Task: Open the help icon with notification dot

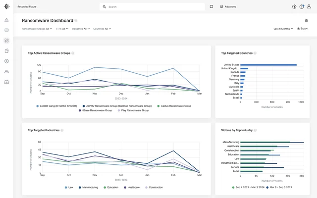Action: click(302, 6)
